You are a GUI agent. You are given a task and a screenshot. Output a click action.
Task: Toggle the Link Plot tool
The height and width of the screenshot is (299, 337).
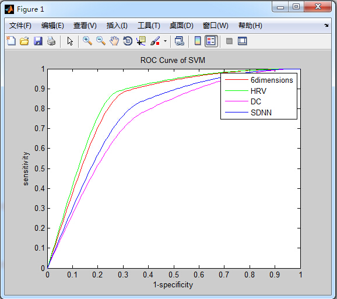pyautogui.click(x=179, y=41)
